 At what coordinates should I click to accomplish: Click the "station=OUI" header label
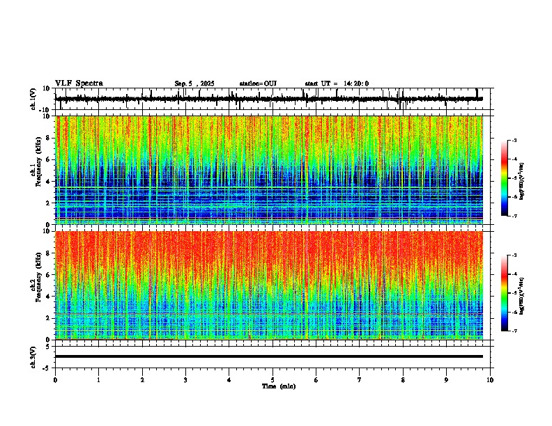click(258, 84)
